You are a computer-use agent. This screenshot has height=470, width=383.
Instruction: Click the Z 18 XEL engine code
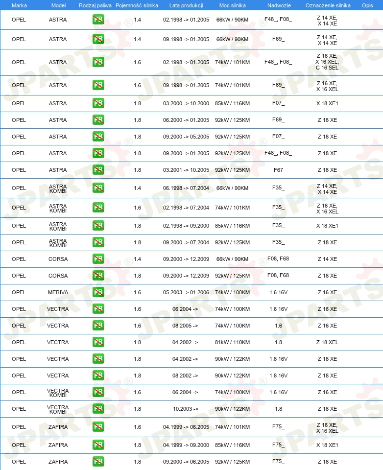coord(327,342)
